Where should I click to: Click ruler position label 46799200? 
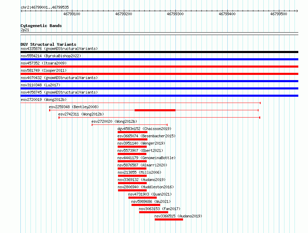pyautogui.click(x=124, y=14)
